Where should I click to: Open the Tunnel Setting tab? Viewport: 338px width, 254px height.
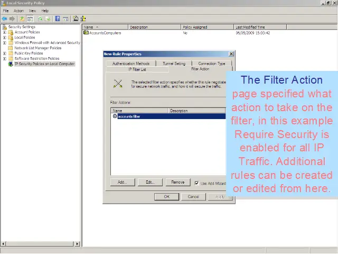174,63
